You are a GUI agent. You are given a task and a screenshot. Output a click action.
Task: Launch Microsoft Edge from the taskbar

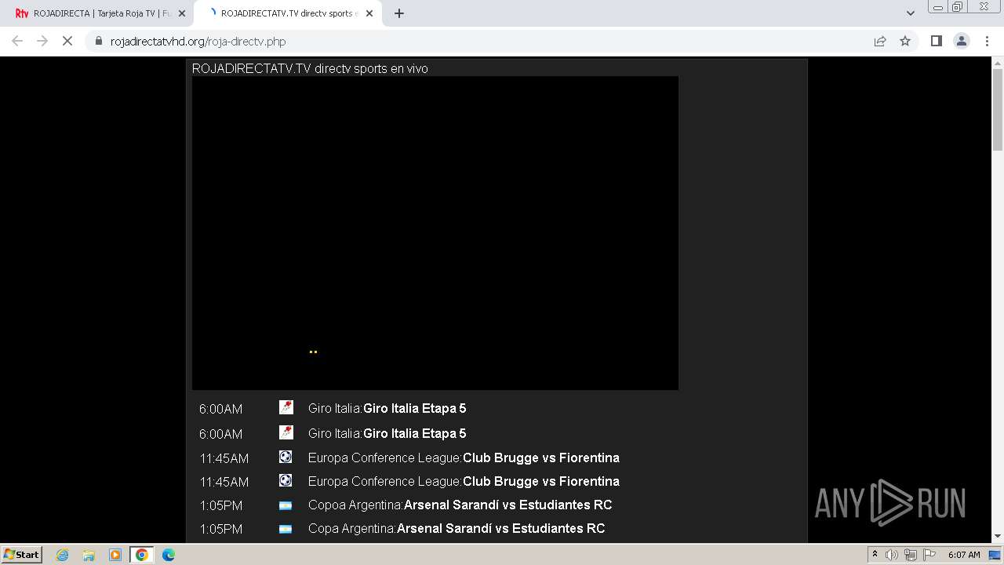(169, 555)
